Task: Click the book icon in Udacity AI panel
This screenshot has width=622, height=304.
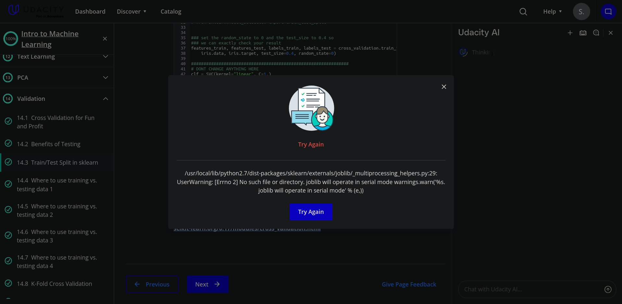Action: point(583,33)
